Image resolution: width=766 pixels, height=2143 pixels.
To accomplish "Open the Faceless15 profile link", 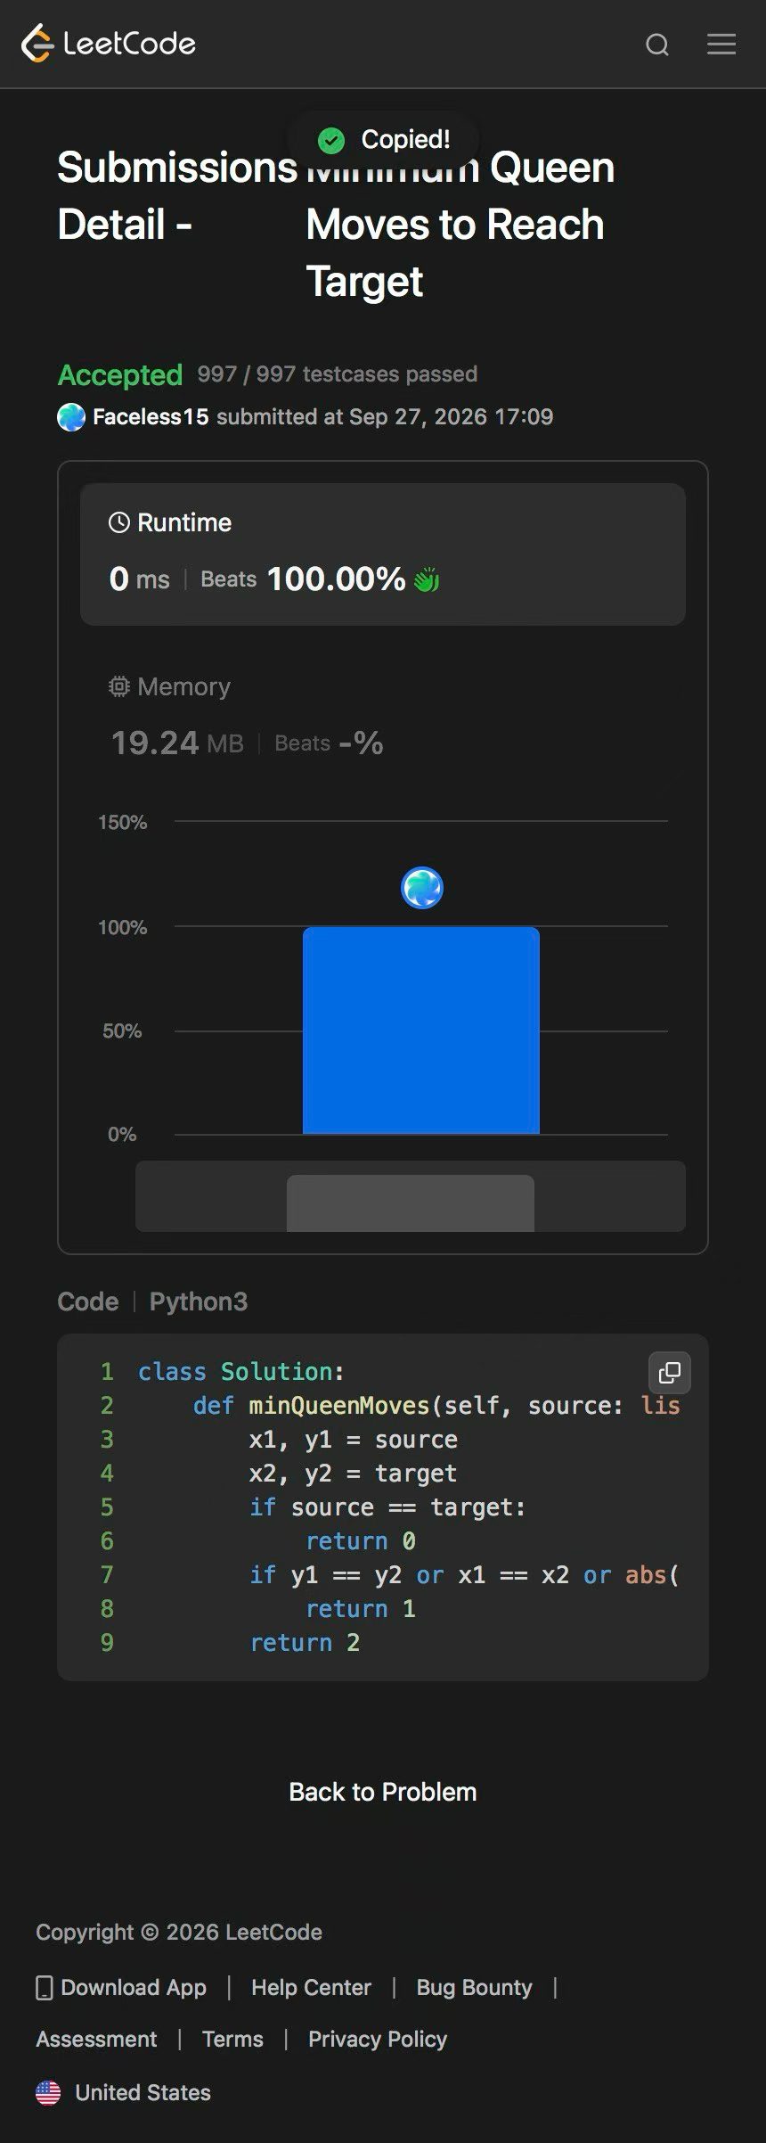I will click(x=151, y=417).
